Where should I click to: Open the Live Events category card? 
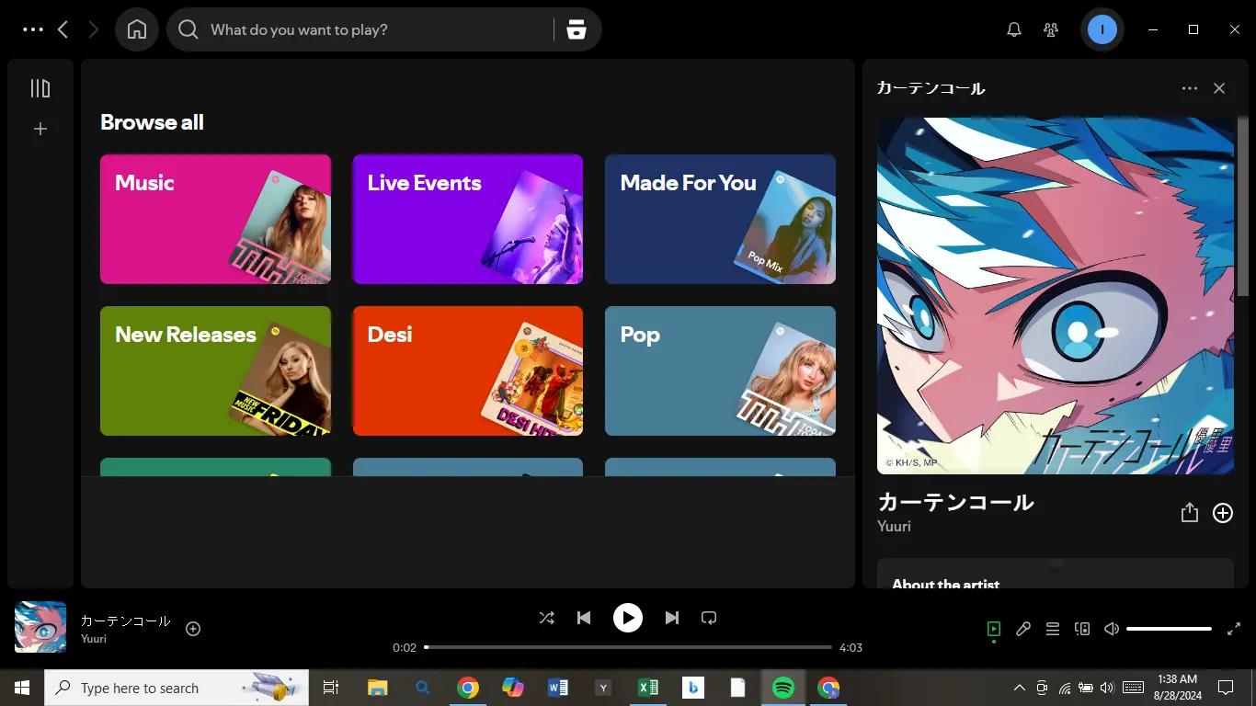click(468, 219)
